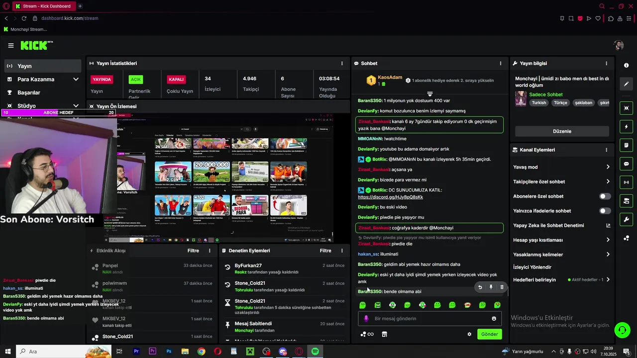Open the green support headset bubble
The height and width of the screenshot is (358, 637).
pos(622,330)
